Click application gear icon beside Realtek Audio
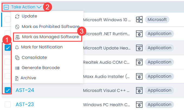This screenshot has width=184, height=111. tap(139, 62)
